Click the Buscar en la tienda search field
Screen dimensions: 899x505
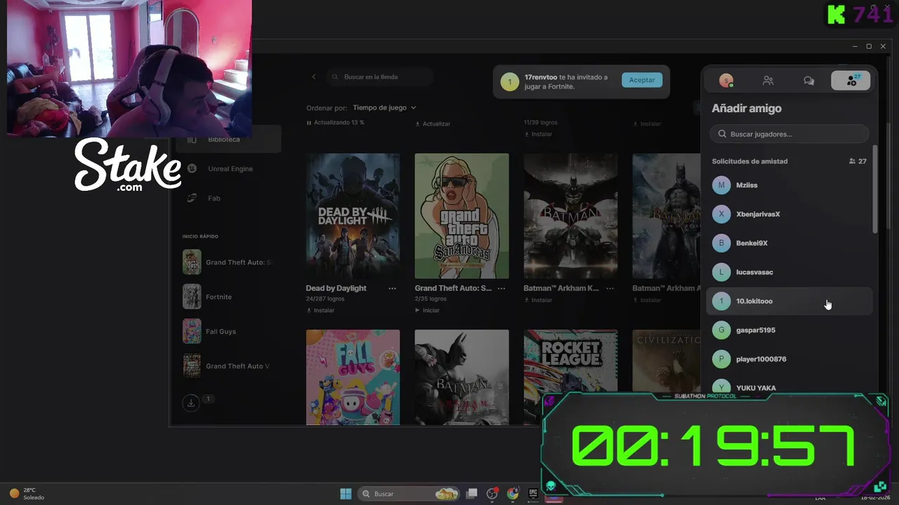coord(379,76)
